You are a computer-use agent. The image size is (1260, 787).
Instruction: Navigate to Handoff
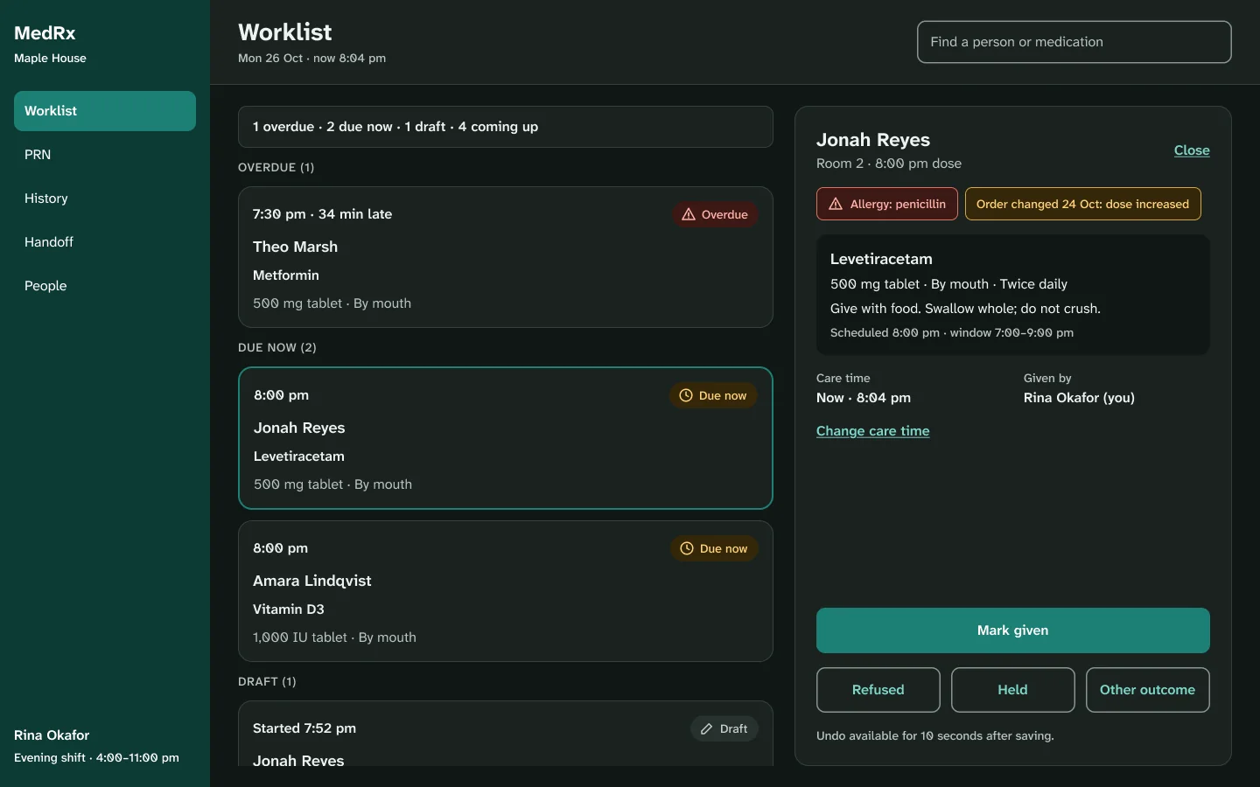[x=105, y=242]
